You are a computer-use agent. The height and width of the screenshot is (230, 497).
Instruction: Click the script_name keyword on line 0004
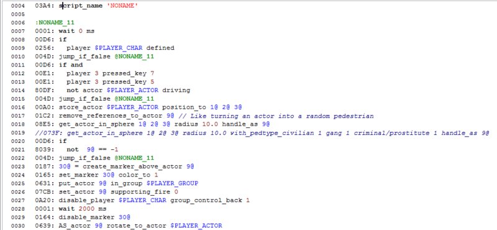(81, 6)
